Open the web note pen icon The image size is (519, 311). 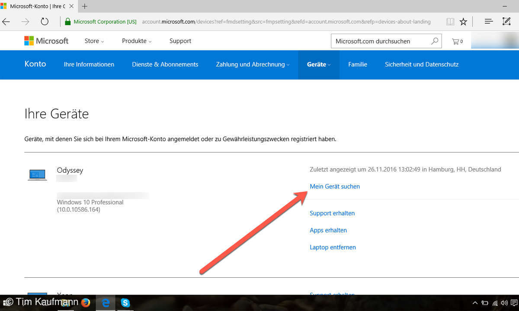pyautogui.click(x=506, y=22)
